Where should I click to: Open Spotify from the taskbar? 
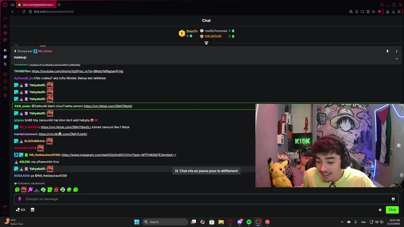(x=249, y=222)
